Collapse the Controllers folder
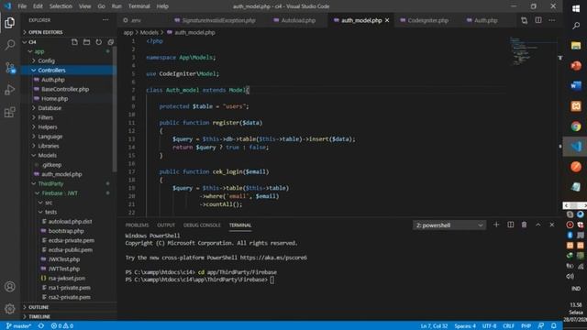The height and width of the screenshot is (330, 587). [x=51, y=70]
